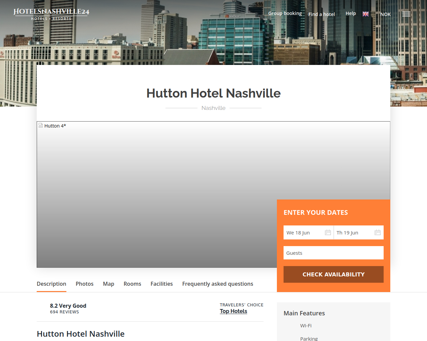
Task: Select the Th 19 Jun check-out date field
Action: 359,232
